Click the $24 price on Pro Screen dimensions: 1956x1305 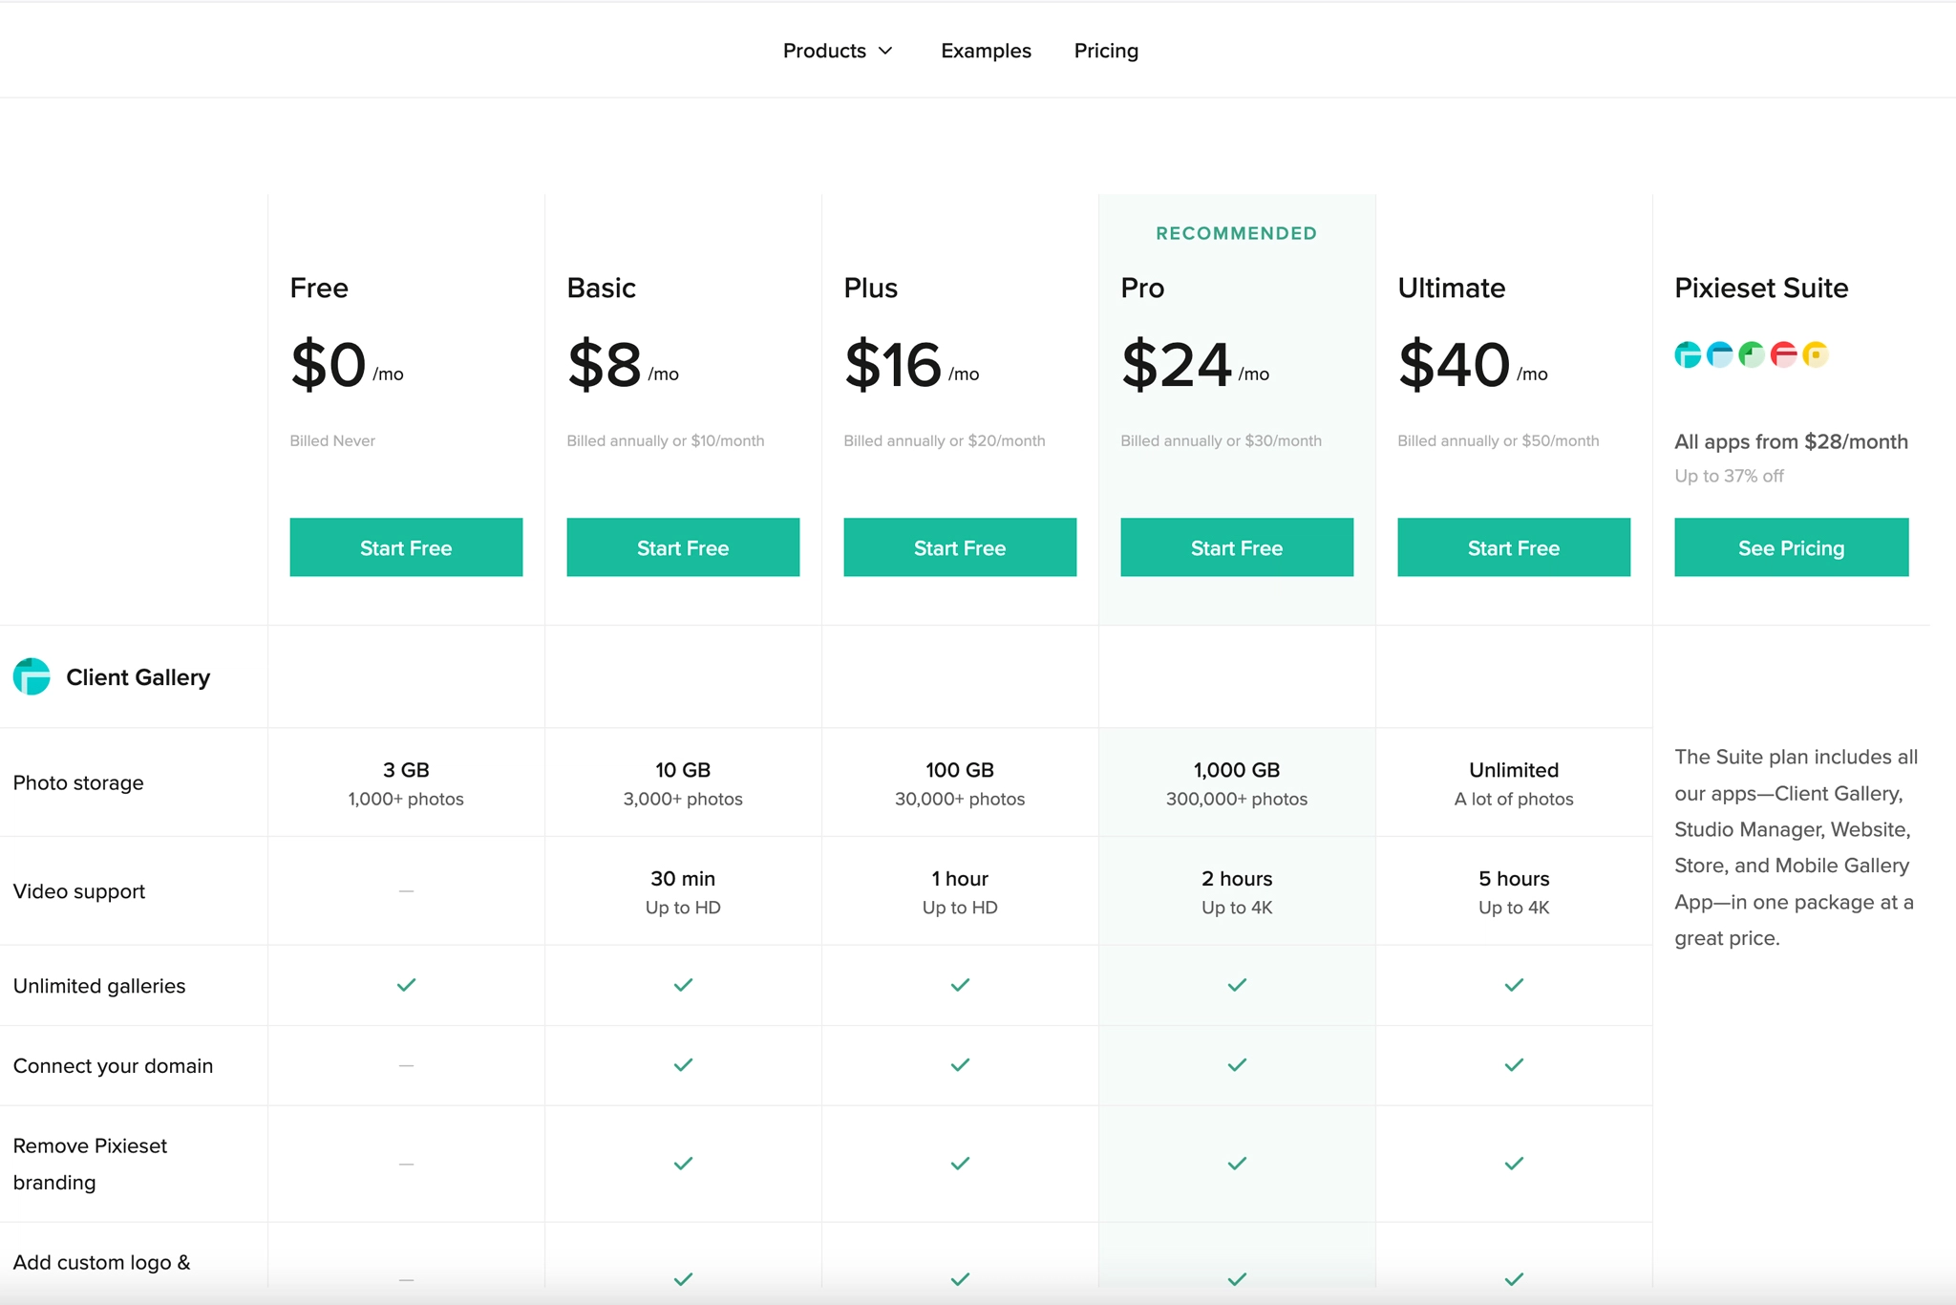tap(1176, 364)
